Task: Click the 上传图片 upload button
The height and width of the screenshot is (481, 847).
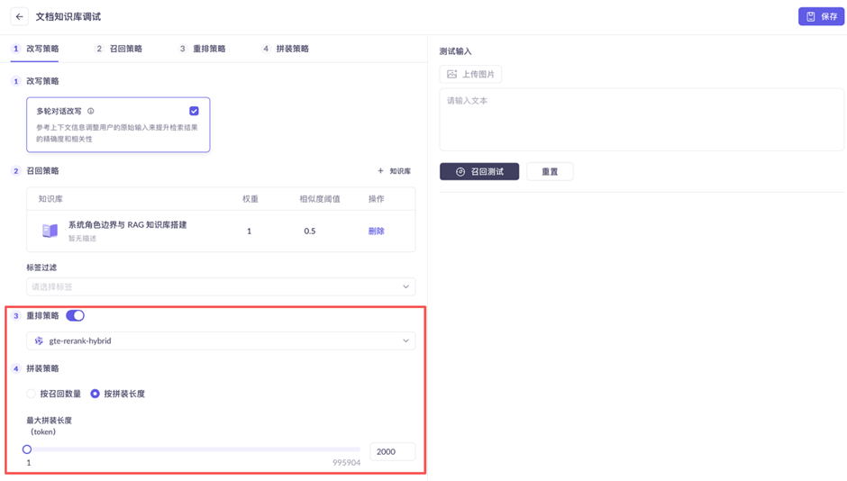Action: coord(470,74)
